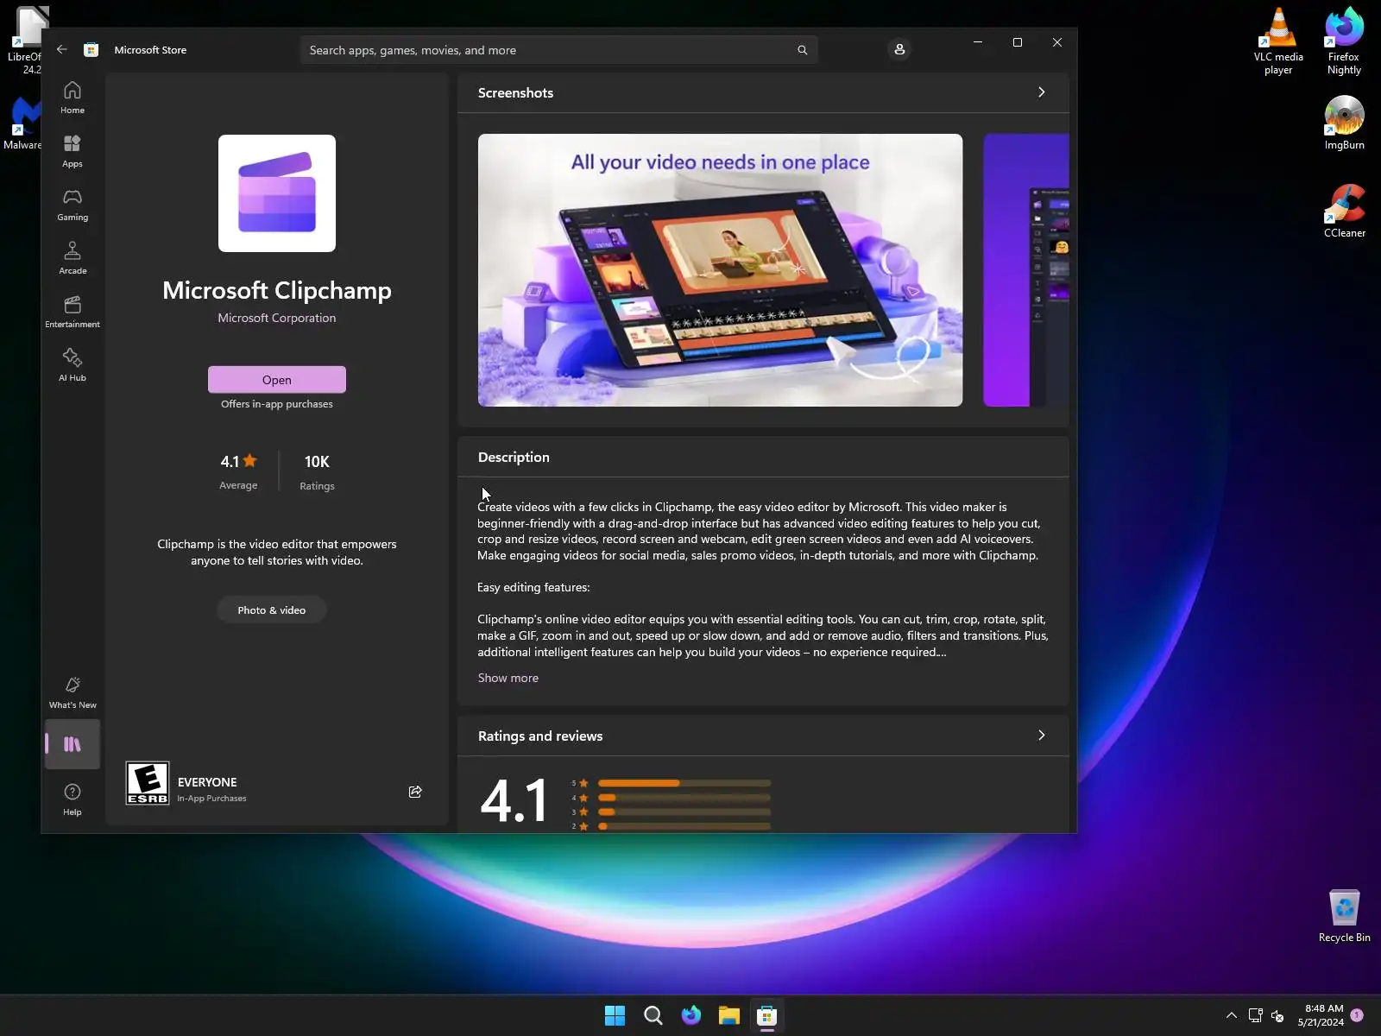1381x1036 pixels.
Task: Open the Library icon in the sidebar
Action: point(73,744)
